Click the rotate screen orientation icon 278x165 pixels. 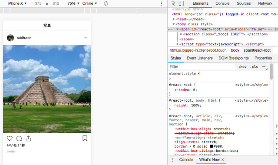coord(106,3)
